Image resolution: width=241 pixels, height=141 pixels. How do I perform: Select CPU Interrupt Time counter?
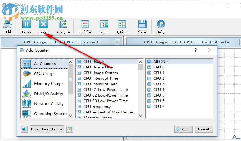(x=107, y=78)
